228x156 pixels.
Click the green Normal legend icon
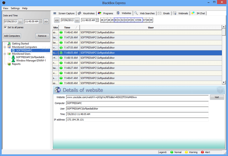(172, 152)
